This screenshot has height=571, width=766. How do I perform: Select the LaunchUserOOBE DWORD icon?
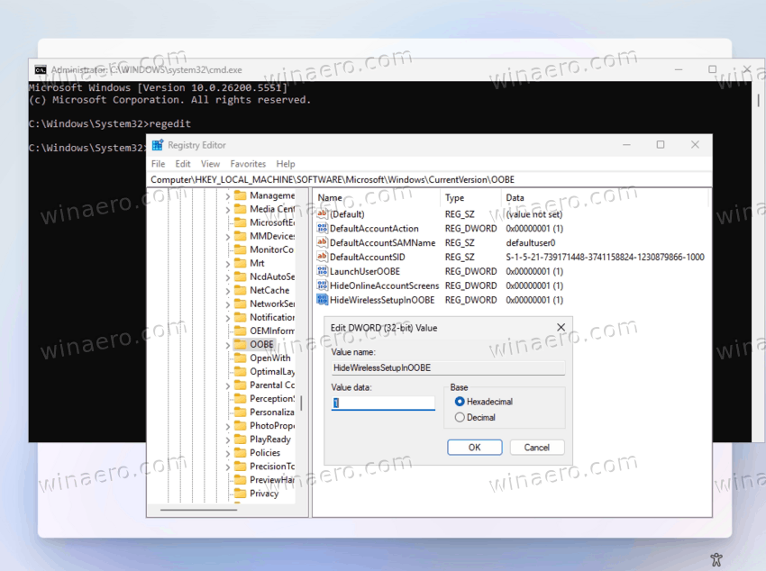coord(322,271)
